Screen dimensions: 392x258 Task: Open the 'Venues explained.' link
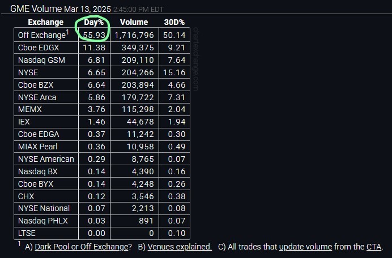tap(180, 247)
